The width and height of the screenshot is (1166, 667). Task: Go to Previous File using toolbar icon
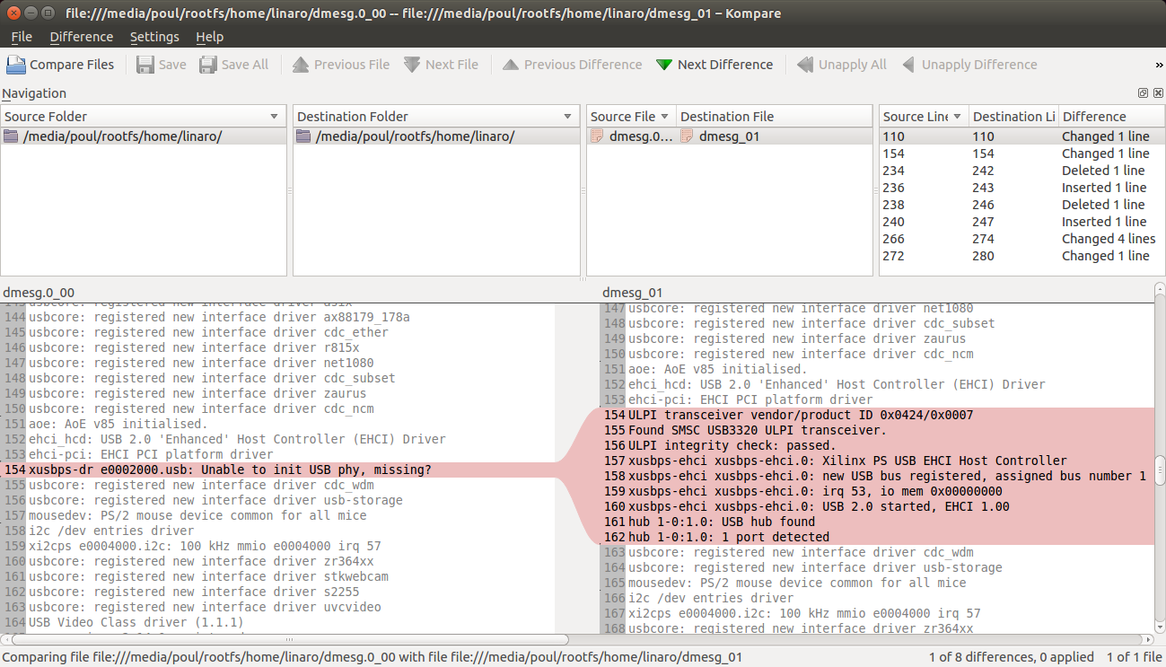(x=300, y=65)
